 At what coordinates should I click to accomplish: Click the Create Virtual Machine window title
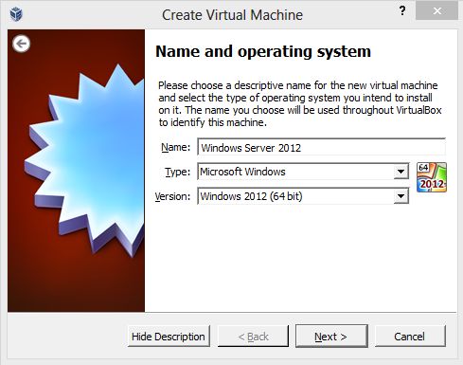click(232, 15)
